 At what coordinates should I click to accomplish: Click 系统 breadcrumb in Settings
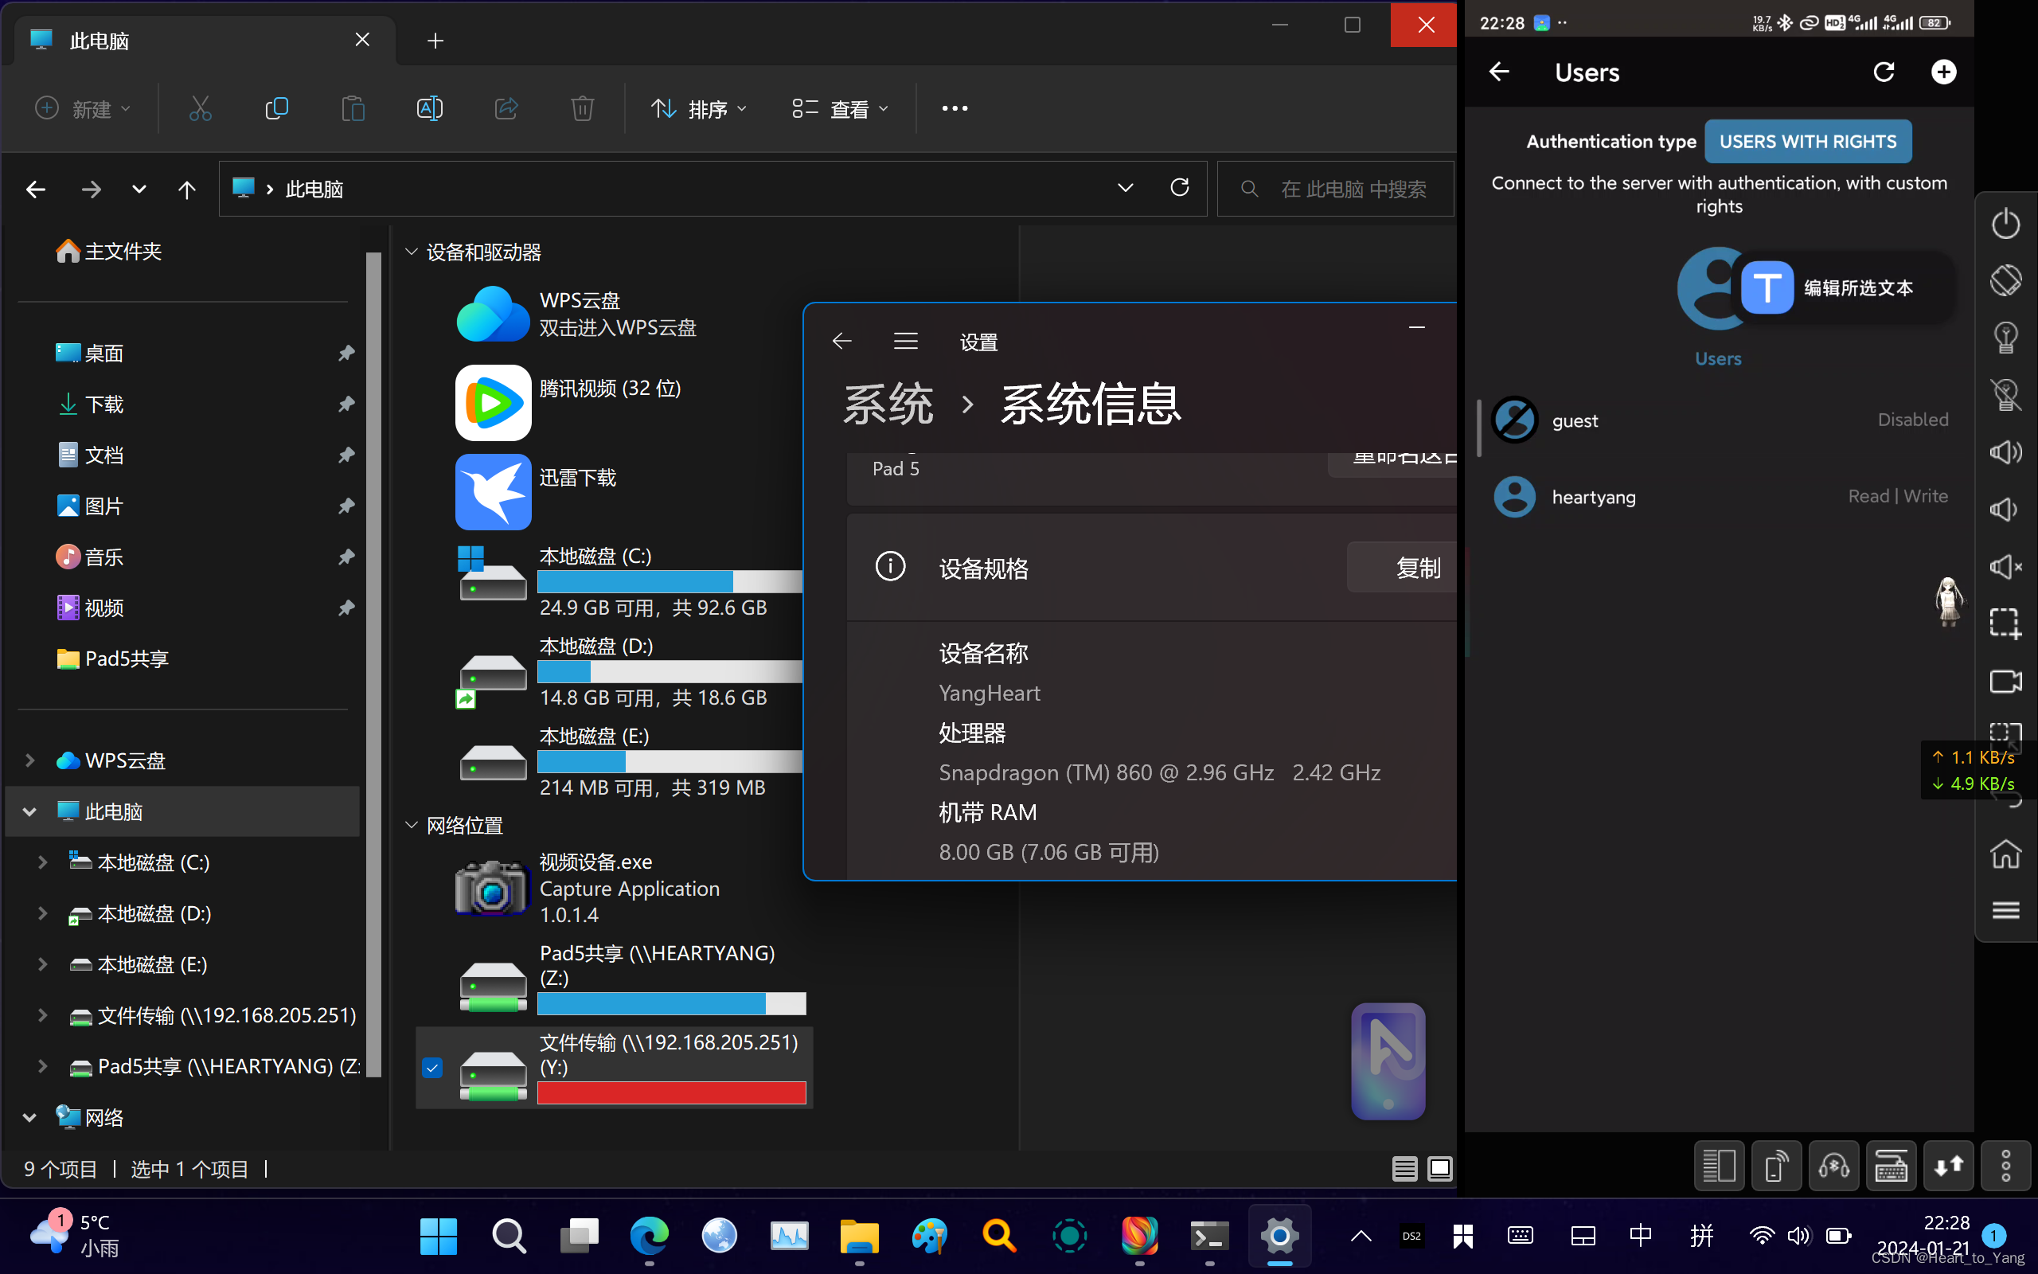(888, 404)
